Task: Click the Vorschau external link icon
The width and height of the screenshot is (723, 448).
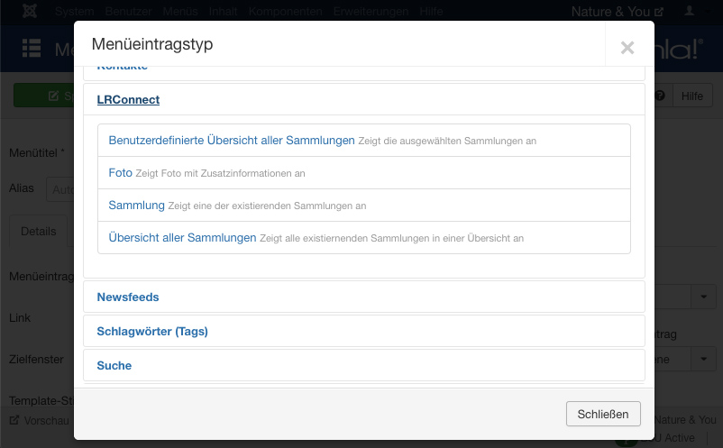Action: tap(14, 420)
